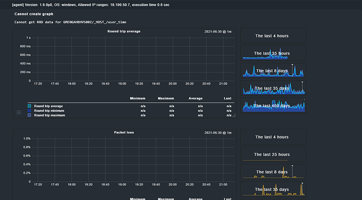Click the '1 s' axis label on Round trip graph
The width and height of the screenshot is (362, 200).
[x=28, y=38]
